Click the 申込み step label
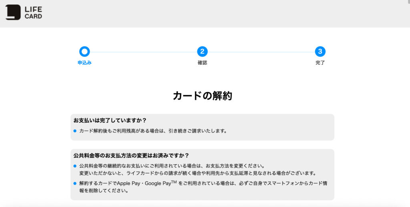The image size is (410, 207). [x=84, y=63]
